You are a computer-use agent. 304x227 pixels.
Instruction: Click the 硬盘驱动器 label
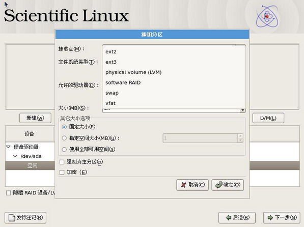click(x=26, y=147)
